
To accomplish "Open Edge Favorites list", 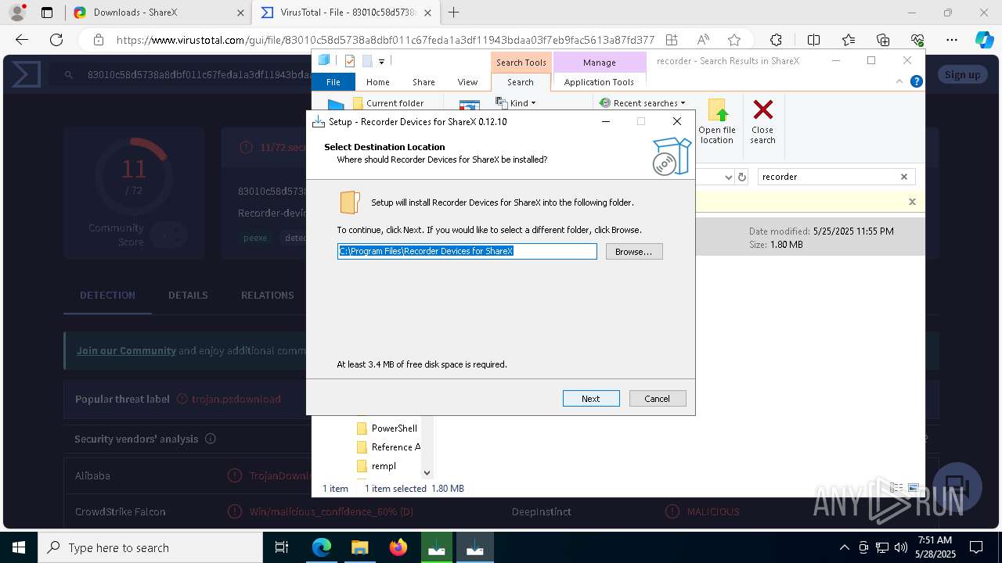I will [x=849, y=40].
